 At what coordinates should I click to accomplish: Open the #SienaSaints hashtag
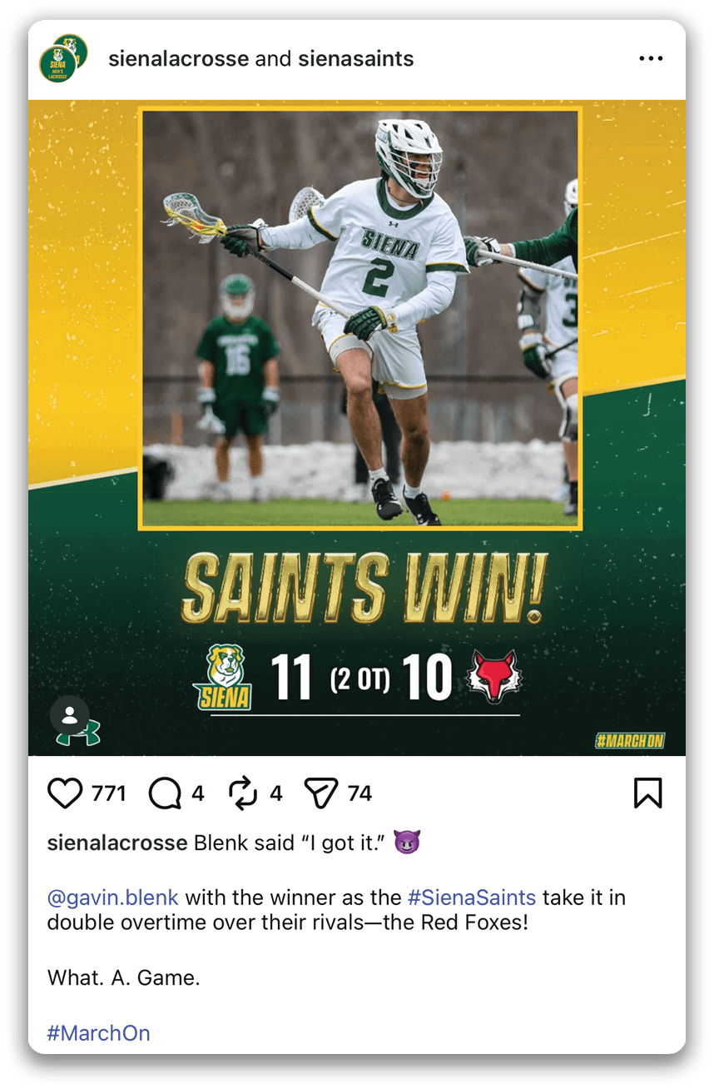point(472,898)
